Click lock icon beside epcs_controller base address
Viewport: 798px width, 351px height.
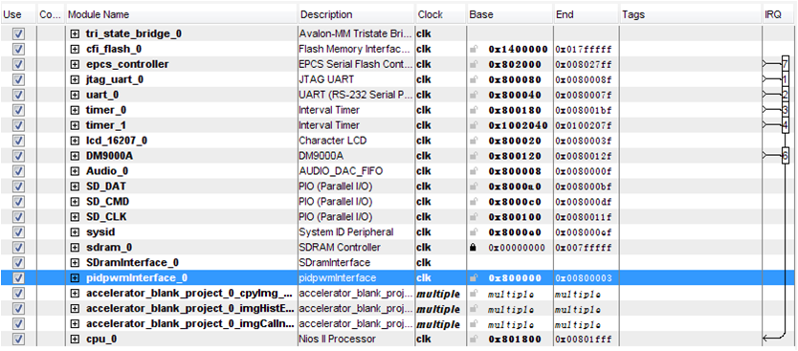[x=474, y=65]
